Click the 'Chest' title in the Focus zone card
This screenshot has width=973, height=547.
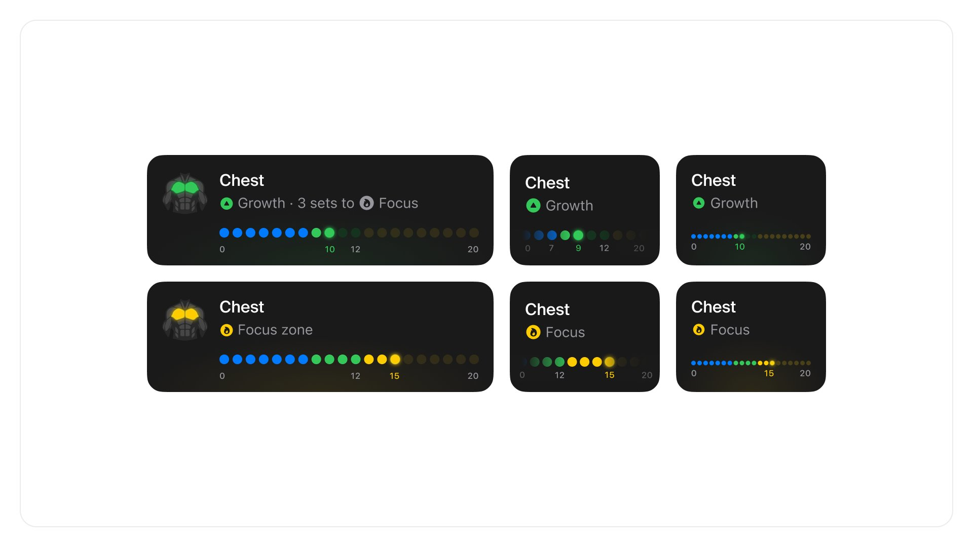(x=242, y=307)
